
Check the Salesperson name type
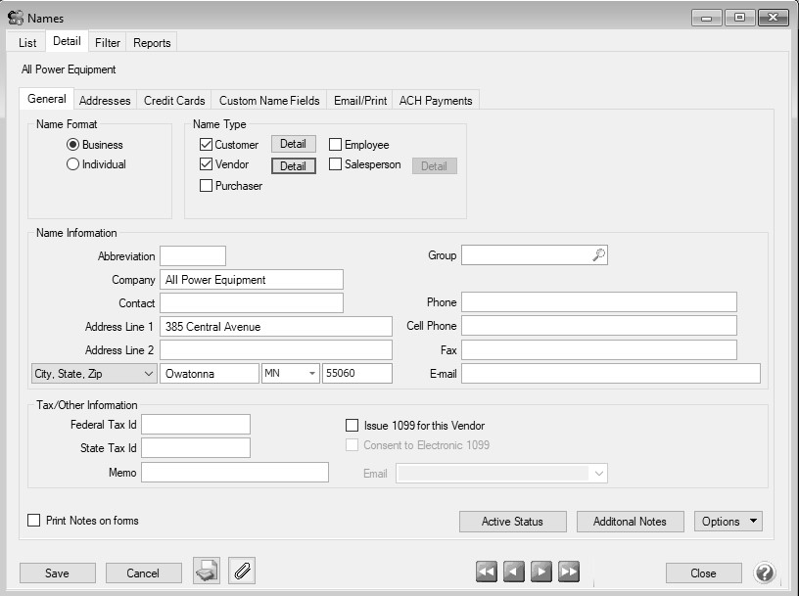[335, 164]
